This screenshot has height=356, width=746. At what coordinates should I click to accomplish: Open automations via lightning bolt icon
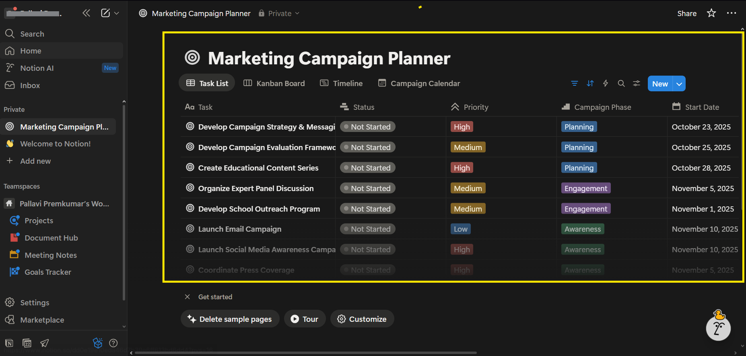pos(606,84)
